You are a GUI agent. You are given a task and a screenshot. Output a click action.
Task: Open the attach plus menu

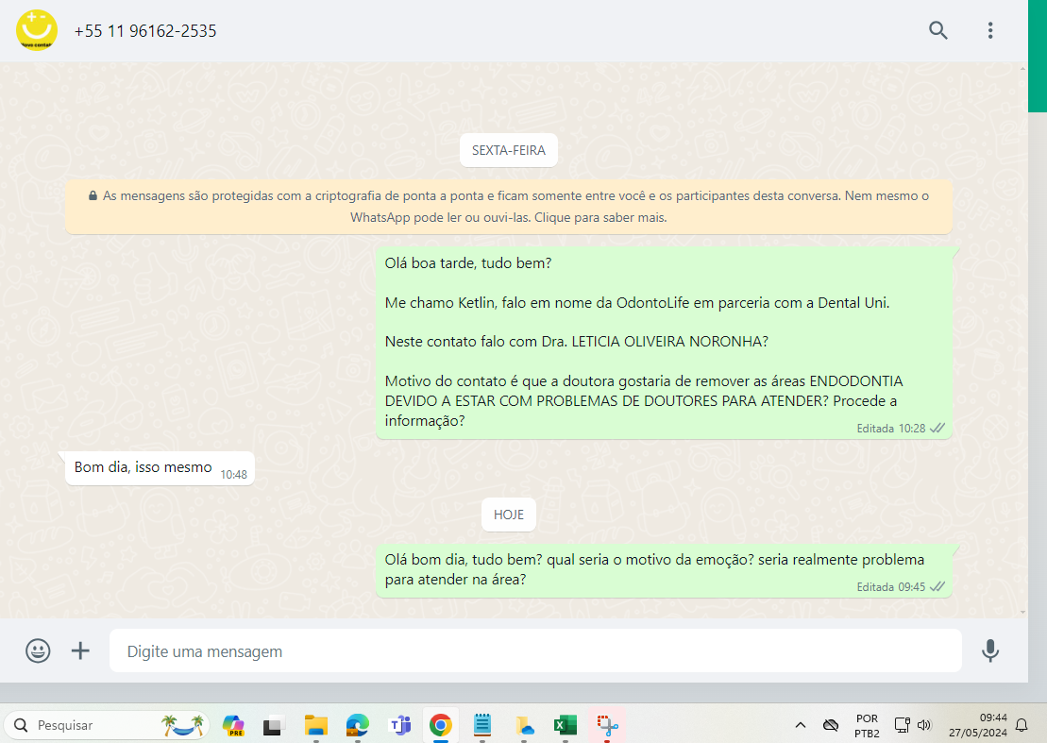coord(80,650)
